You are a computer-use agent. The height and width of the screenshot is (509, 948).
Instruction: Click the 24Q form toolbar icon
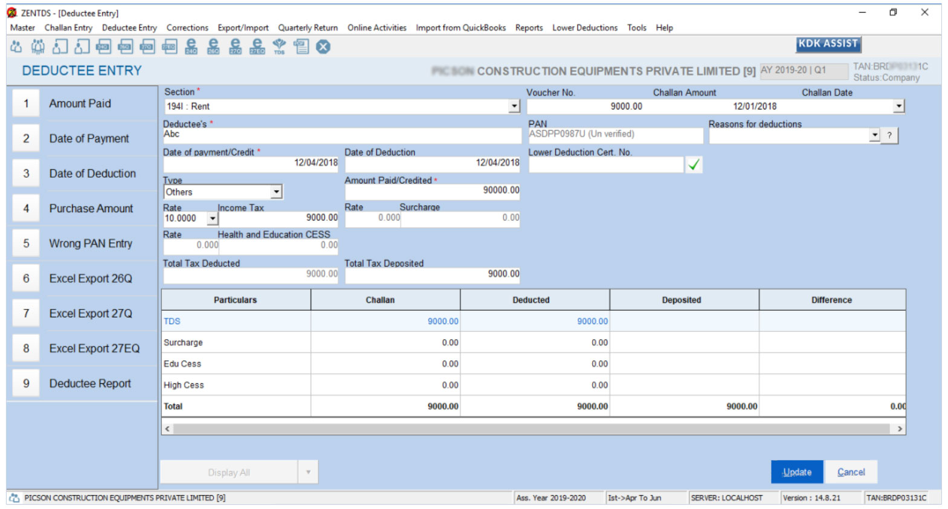pyautogui.click(x=103, y=47)
